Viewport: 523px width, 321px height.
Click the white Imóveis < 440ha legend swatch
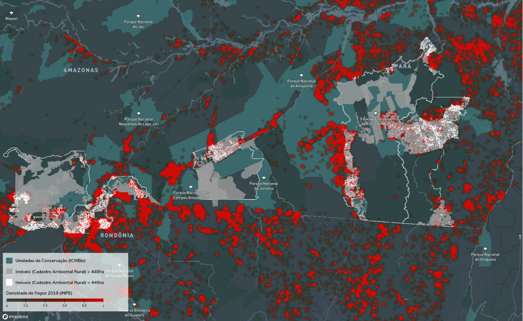click(x=9, y=282)
